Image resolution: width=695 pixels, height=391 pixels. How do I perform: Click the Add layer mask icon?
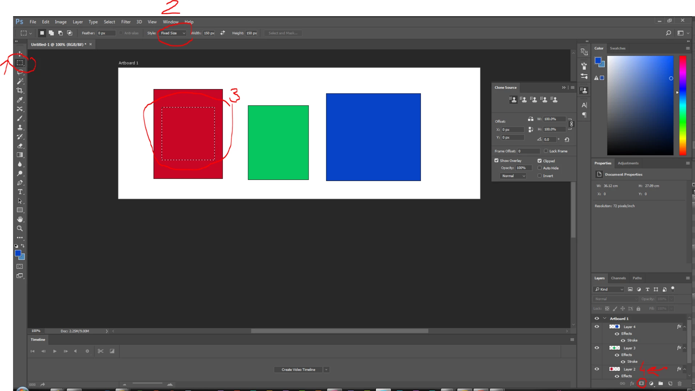[641, 383]
